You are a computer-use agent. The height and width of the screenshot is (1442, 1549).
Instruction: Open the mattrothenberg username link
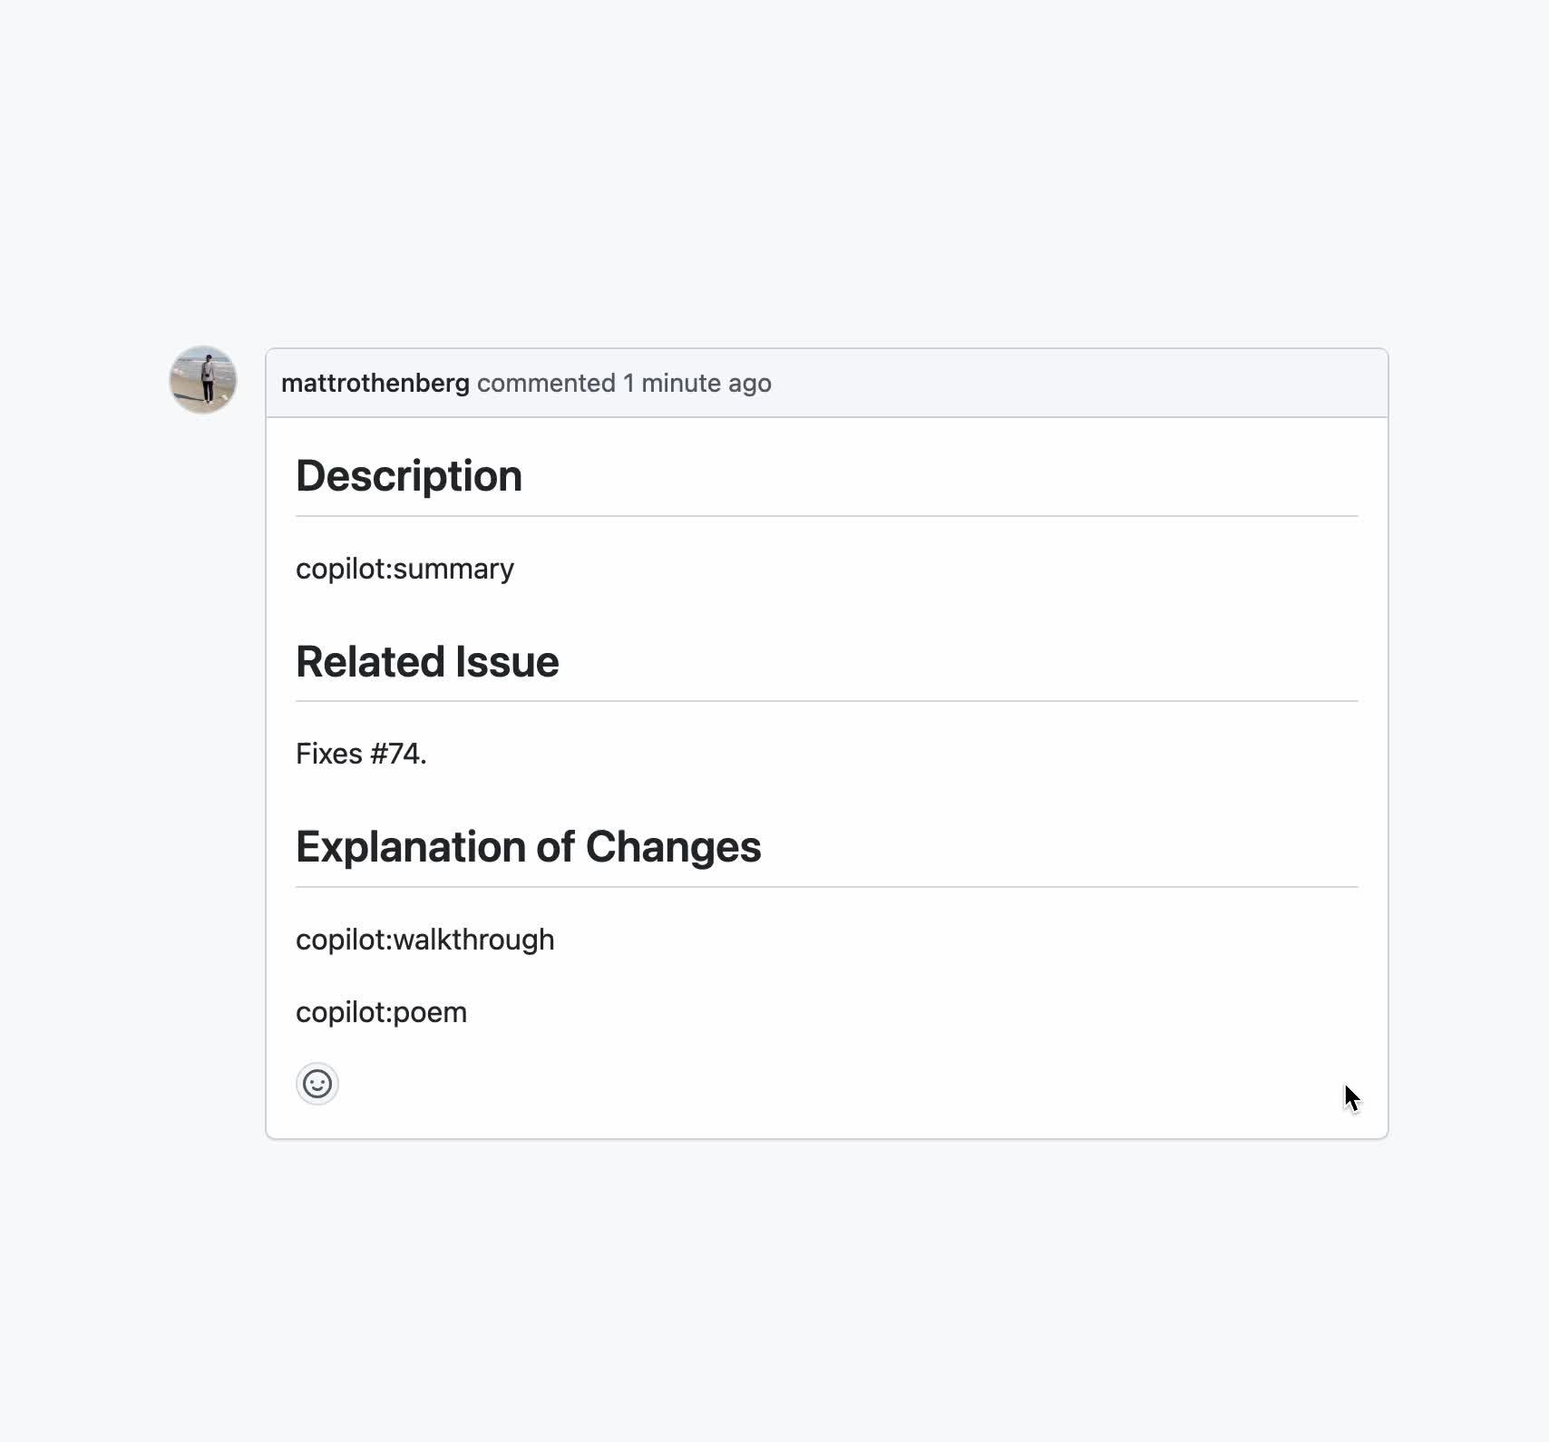point(375,383)
